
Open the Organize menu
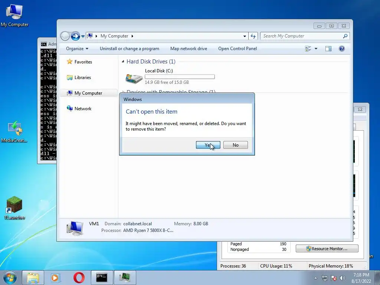tap(77, 49)
